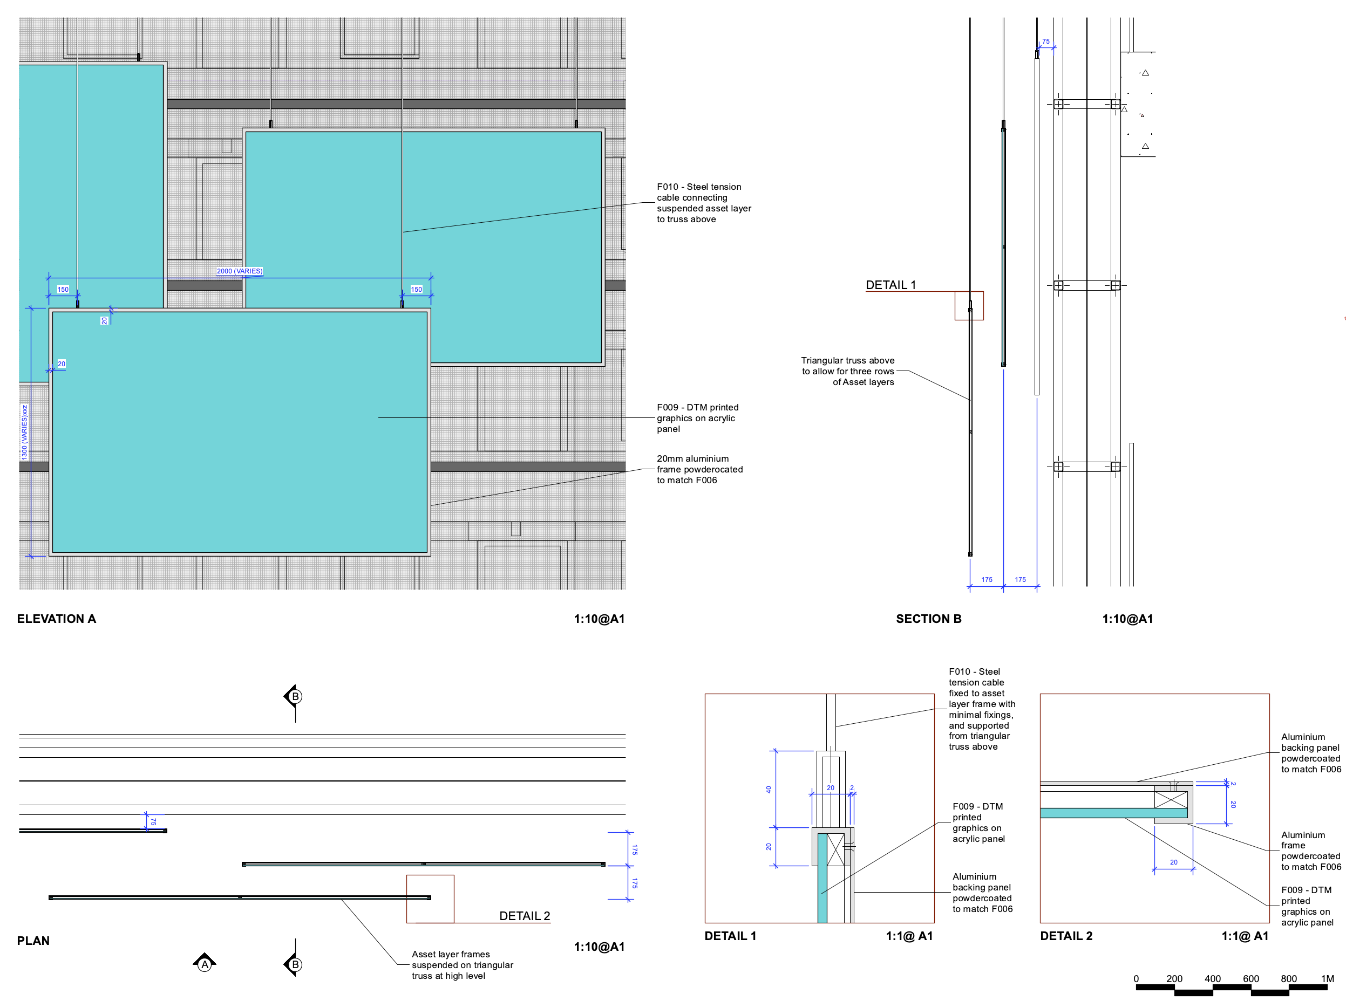This screenshot has height=1001, width=1346.
Task: Click the "2000 (VARIES)" width dimension
Action: point(240,271)
